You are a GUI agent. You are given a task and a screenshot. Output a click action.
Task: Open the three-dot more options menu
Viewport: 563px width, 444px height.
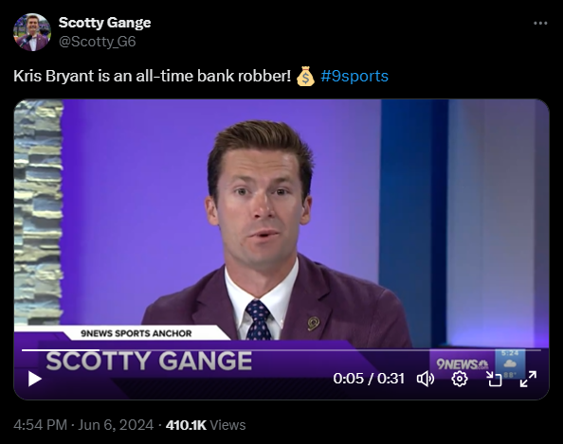click(x=540, y=24)
